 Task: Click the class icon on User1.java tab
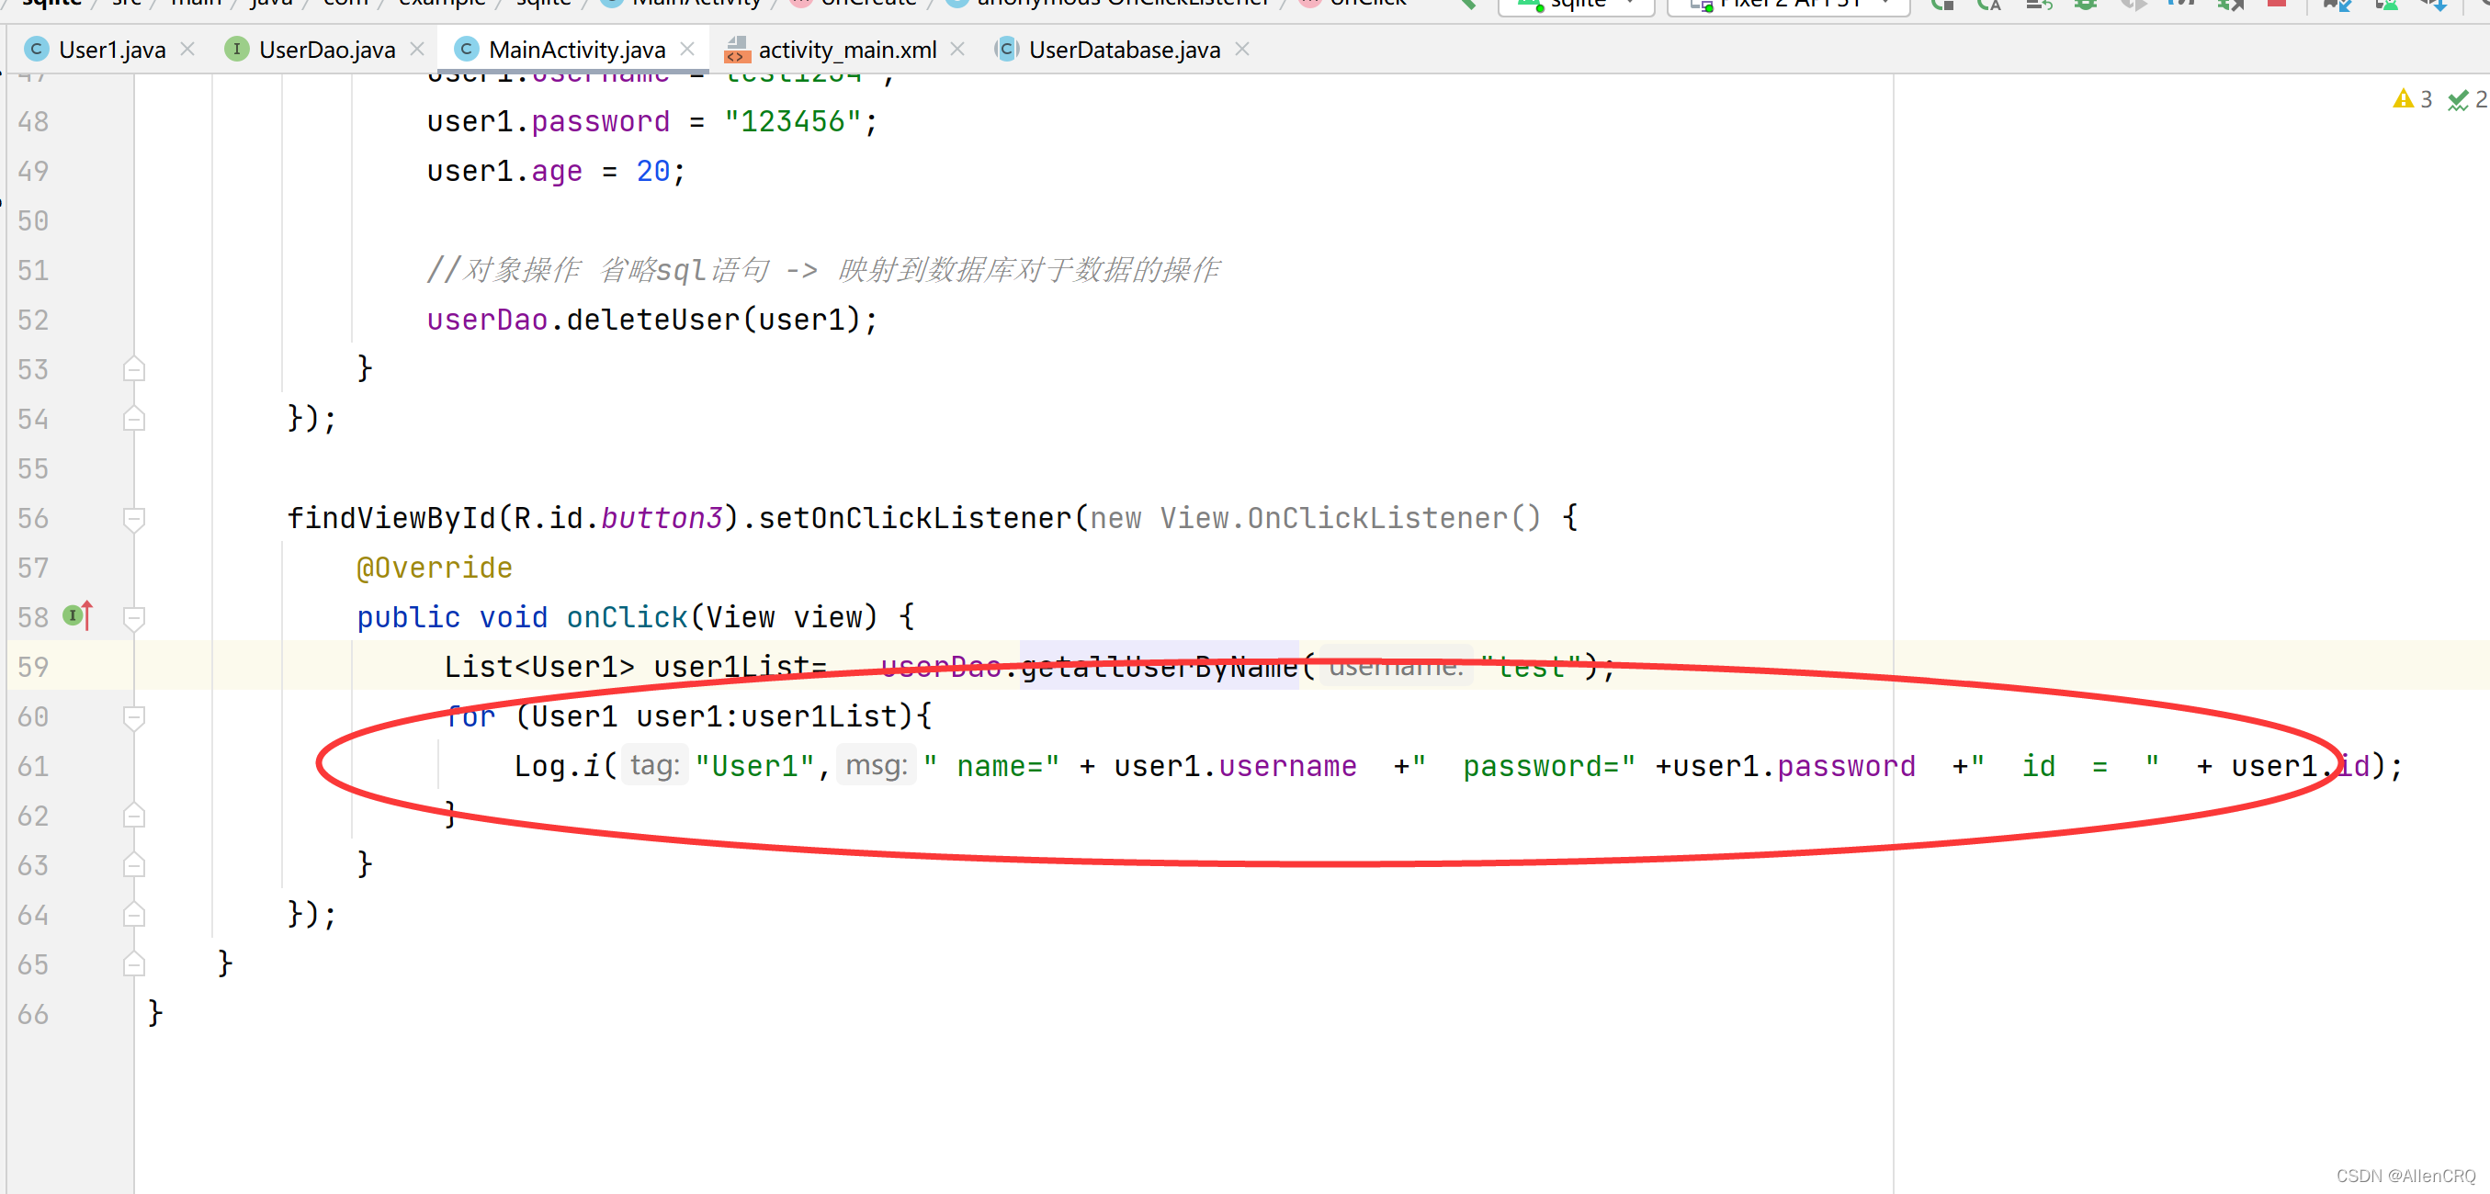36,49
